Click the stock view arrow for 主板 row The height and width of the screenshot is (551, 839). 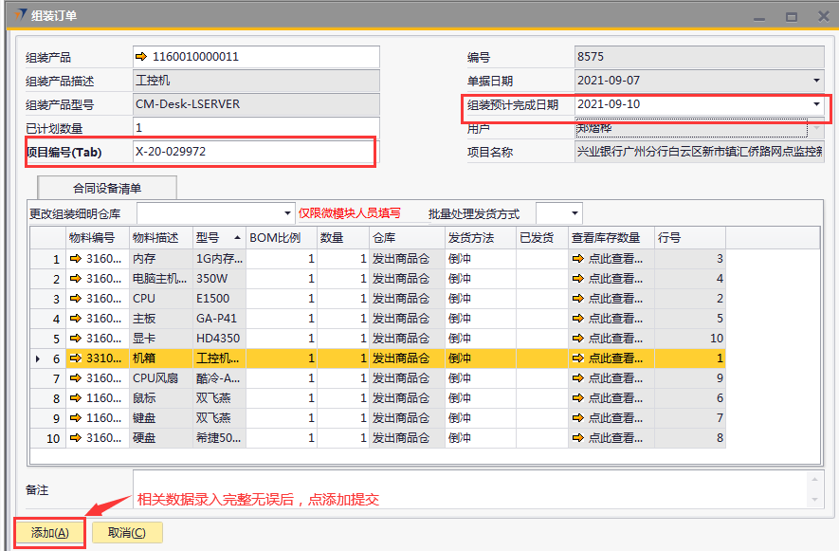576,319
